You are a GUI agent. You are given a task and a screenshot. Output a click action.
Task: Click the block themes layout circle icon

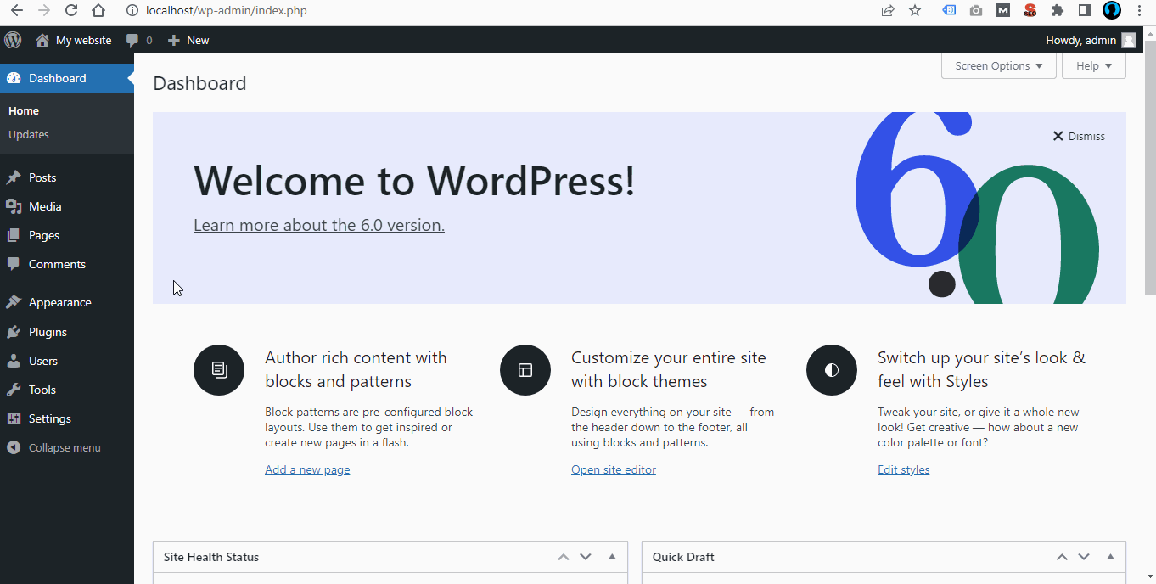point(525,370)
